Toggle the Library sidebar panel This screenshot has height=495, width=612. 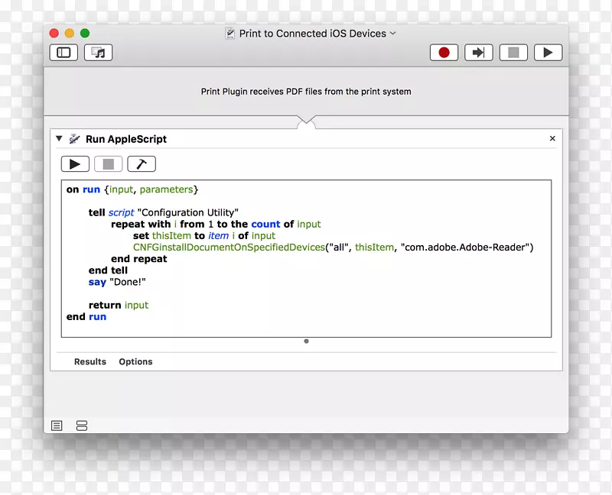click(63, 53)
